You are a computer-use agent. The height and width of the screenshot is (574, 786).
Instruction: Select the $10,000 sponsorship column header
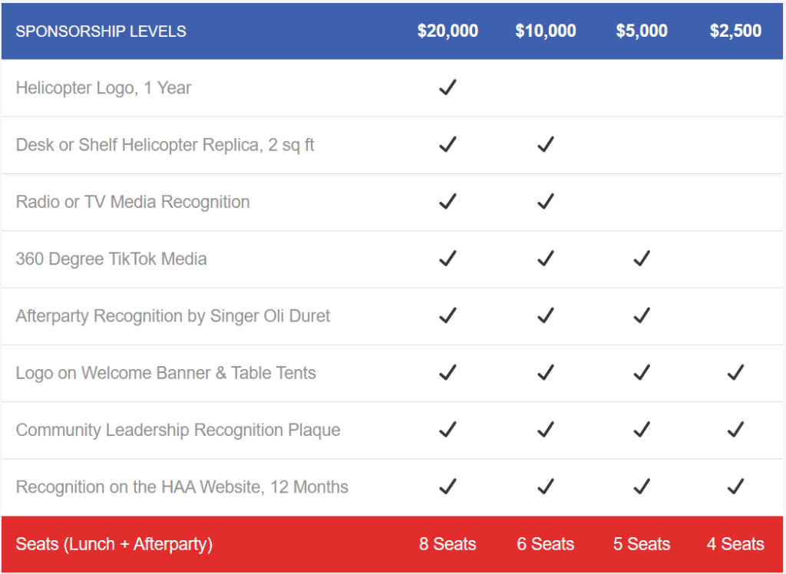tap(546, 31)
